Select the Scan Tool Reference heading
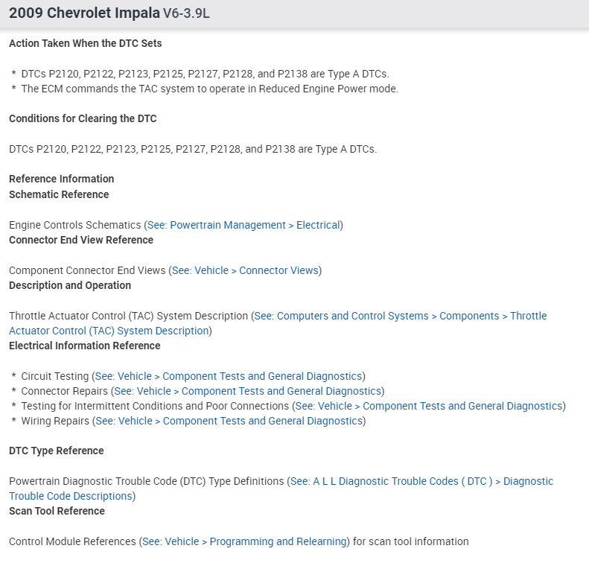589x563 pixels. pos(57,511)
